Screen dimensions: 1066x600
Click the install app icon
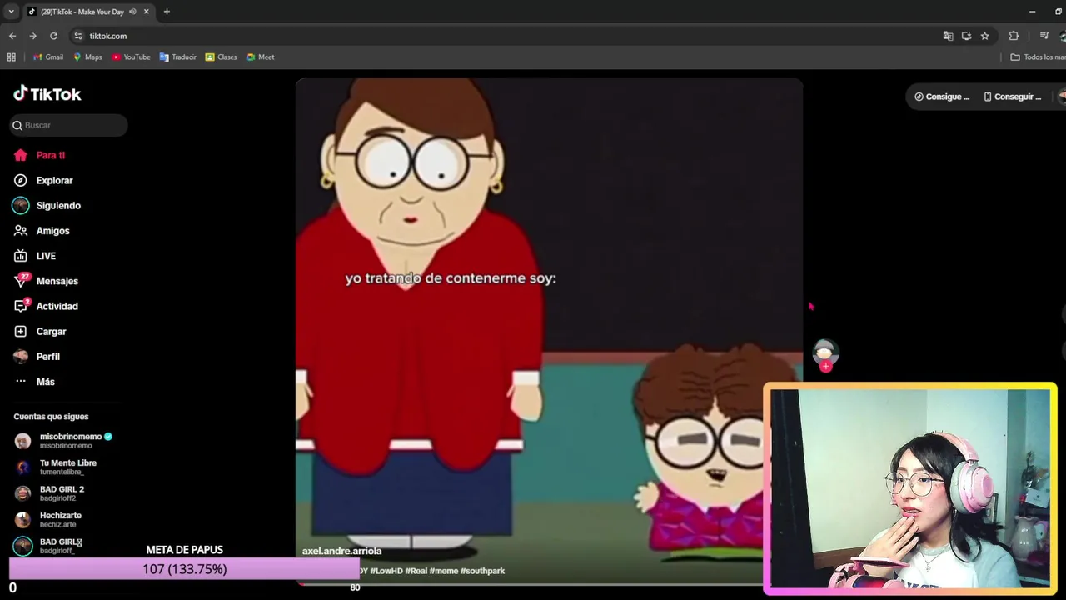(x=966, y=36)
